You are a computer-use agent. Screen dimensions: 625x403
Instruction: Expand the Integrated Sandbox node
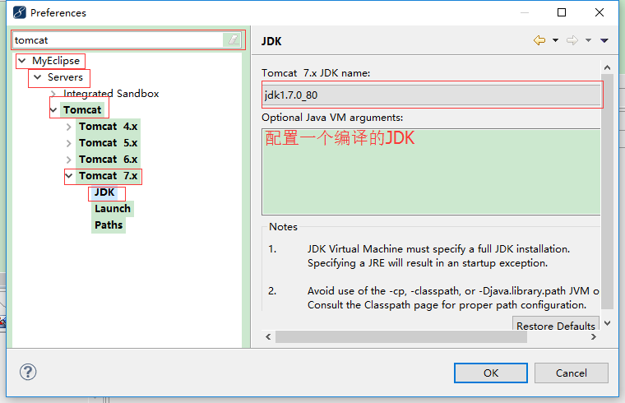[x=53, y=94]
